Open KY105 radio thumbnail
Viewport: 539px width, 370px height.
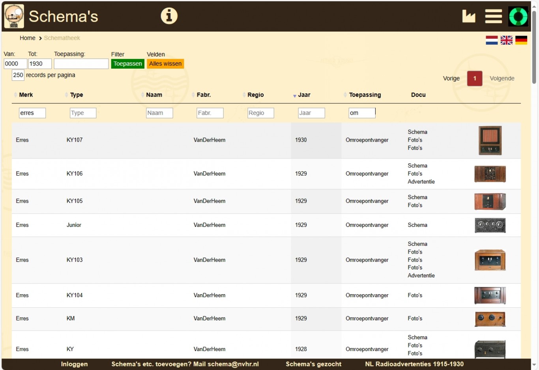[x=490, y=201]
